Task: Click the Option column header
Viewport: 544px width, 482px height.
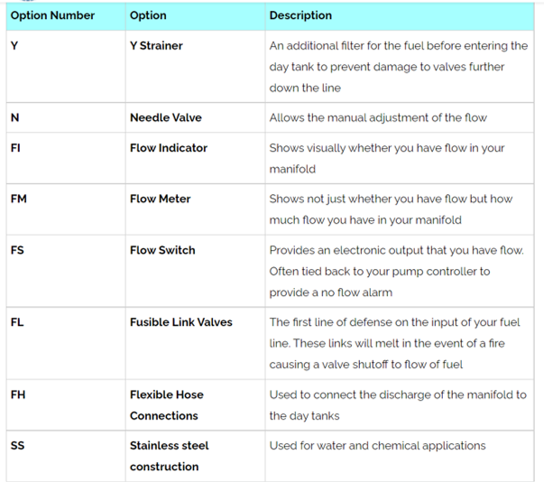Action: (148, 15)
